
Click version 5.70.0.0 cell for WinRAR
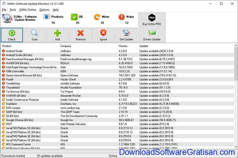(x=123, y=95)
